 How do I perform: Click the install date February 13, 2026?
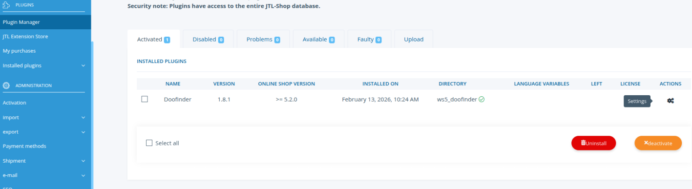coord(380,99)
